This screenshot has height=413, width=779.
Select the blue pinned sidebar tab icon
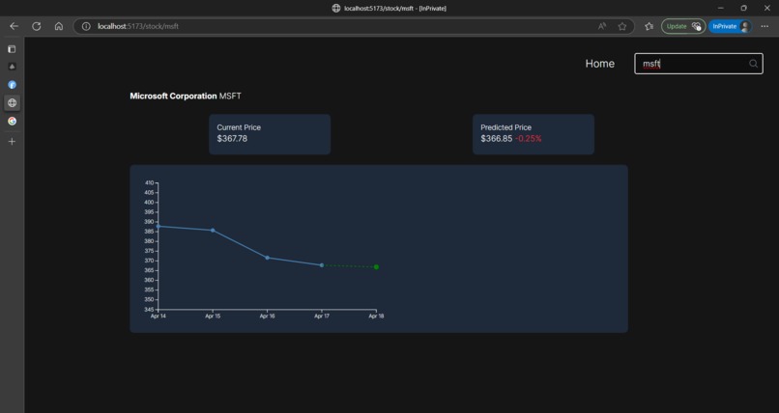coord(12,85)
